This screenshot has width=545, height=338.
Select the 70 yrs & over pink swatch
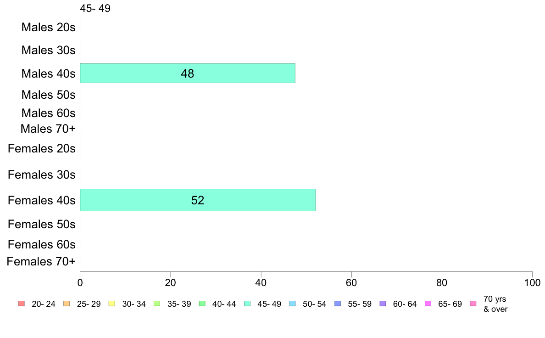(473, 304)
